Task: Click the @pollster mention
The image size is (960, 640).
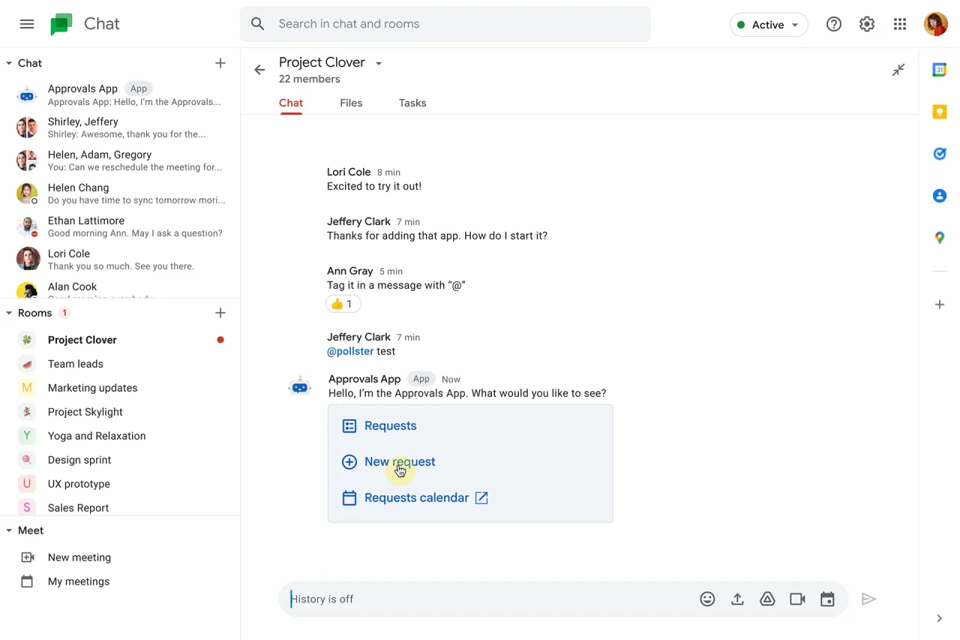Action: pyautogui.click(x=350, y=351)
